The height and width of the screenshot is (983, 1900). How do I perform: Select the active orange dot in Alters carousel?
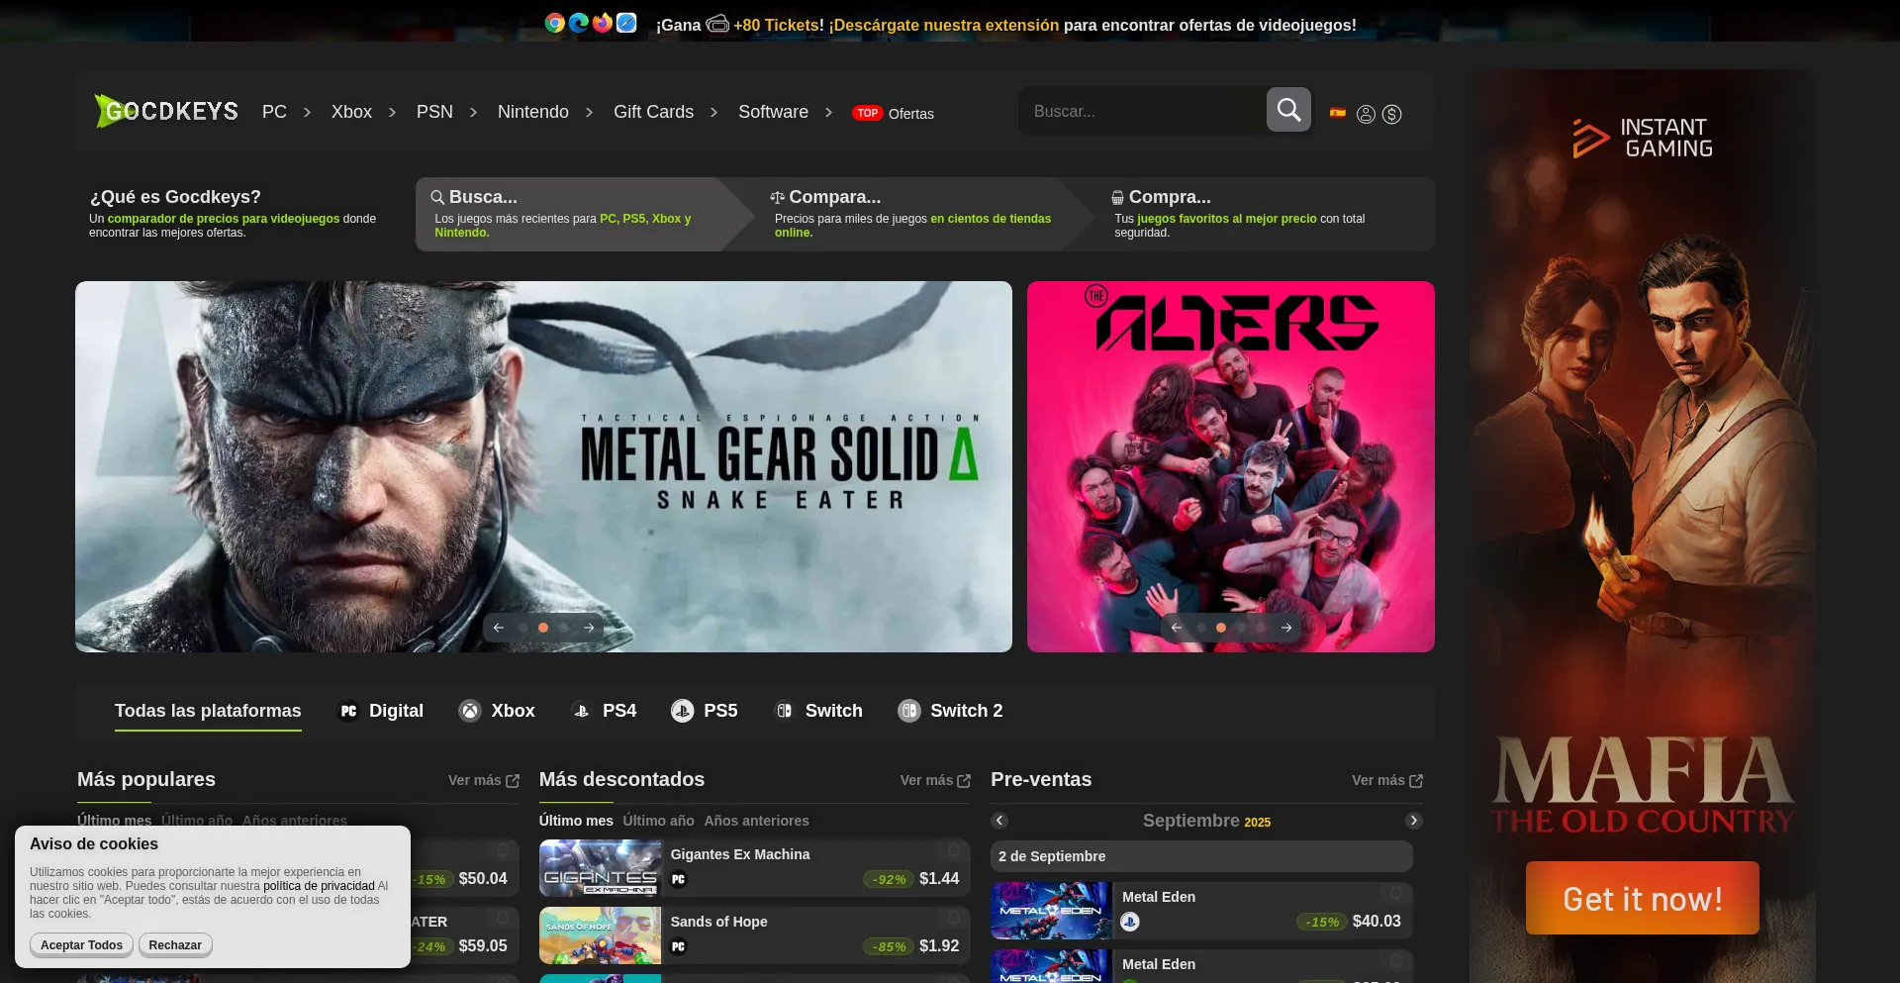coord(1221,628)
